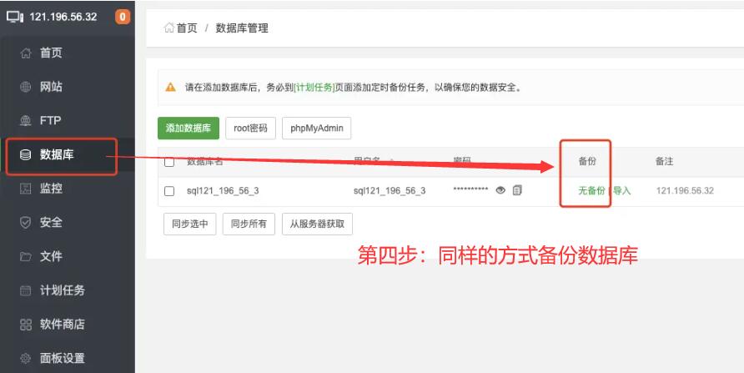
Task: Go to FTP section in sidebar
Action: pyautogui.click(x=50, y=120)
